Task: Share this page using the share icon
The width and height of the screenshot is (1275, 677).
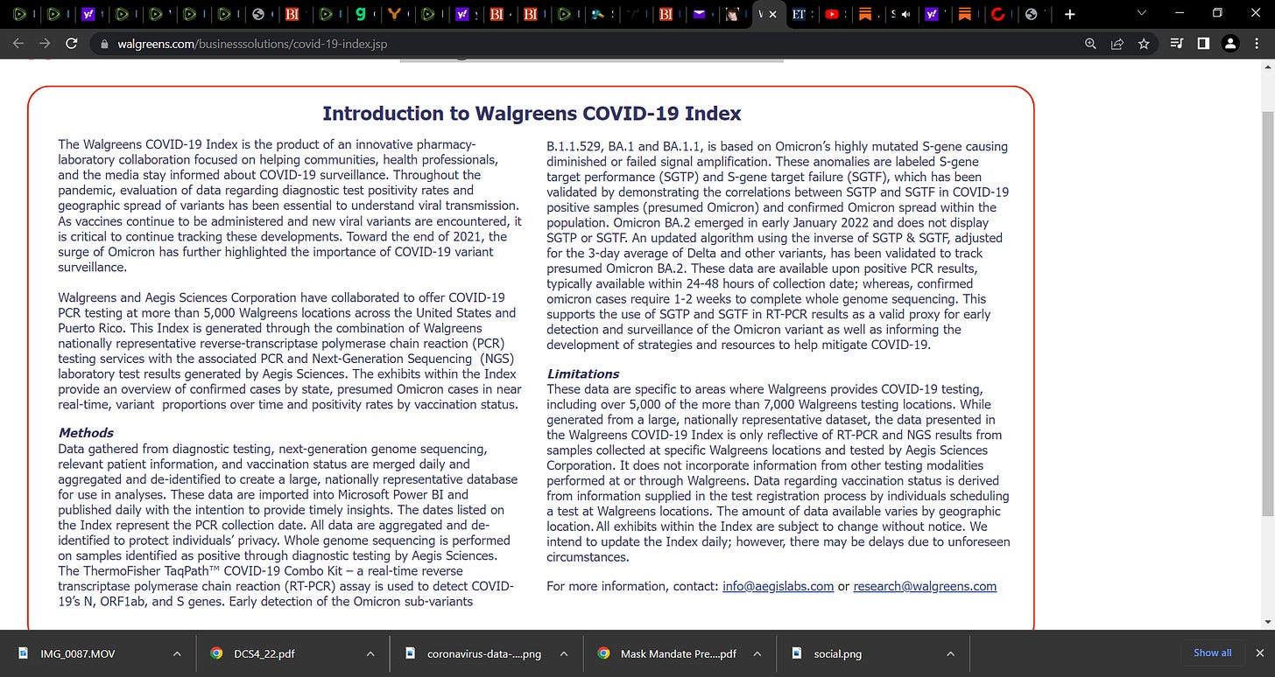Action: click(1117, 44)
